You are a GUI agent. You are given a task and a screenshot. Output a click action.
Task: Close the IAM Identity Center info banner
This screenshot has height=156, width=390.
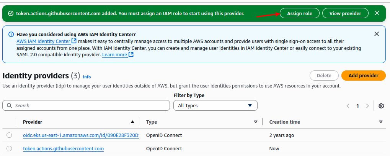tap(377, 34)
